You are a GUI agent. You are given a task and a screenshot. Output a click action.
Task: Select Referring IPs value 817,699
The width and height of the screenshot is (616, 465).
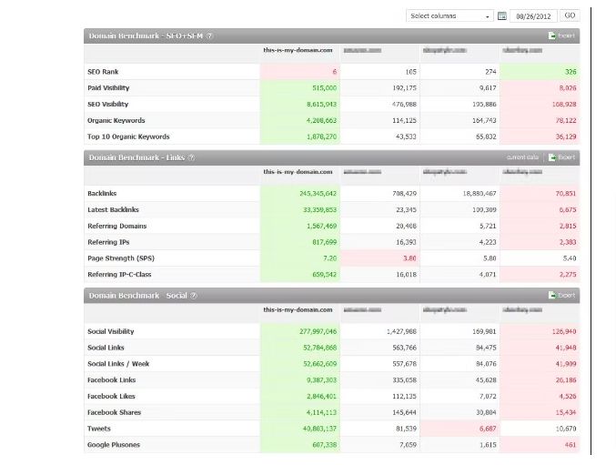point(325,242)
